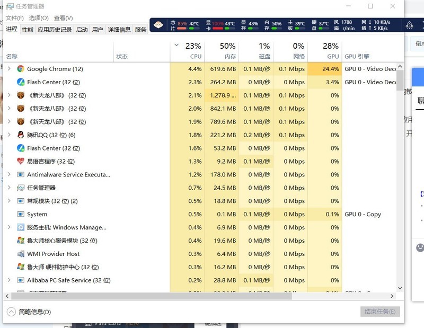Image resolution: width=424 pixels, height=328 pixels.
Task: Click the 任务管理器 process row icon
Action: click(21, 188)
